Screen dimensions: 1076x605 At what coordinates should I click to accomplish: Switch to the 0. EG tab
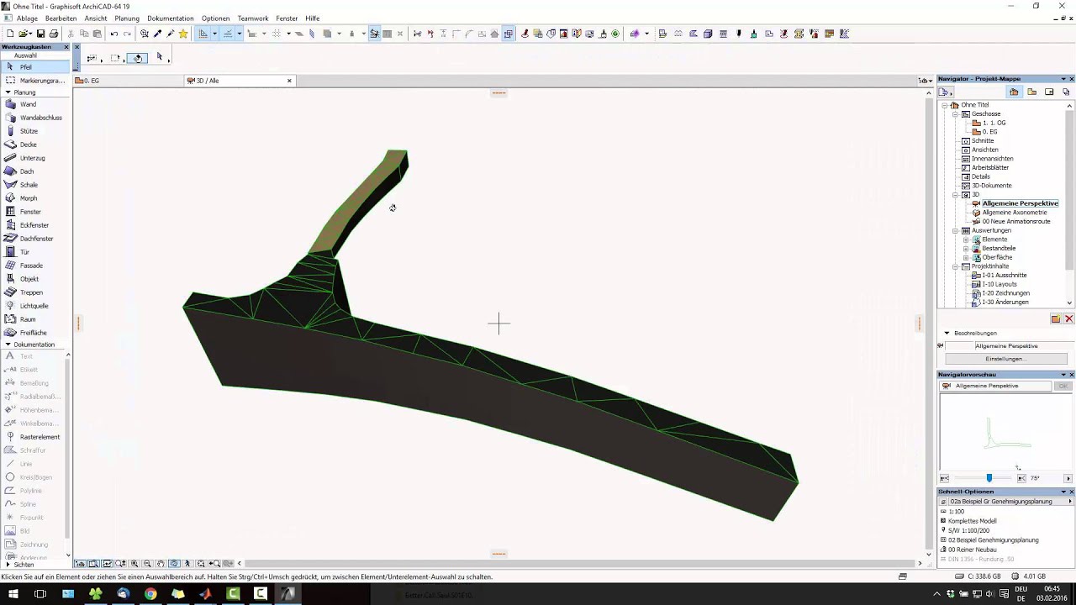coord(129,81)
